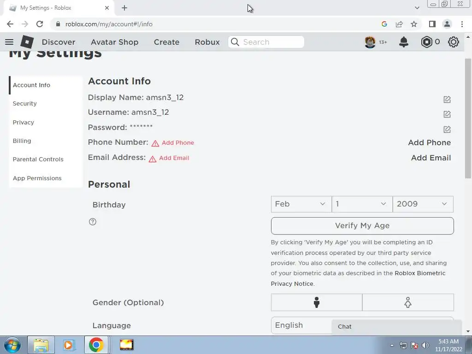Click the Chrome taskbar icon

click(96, 345)
